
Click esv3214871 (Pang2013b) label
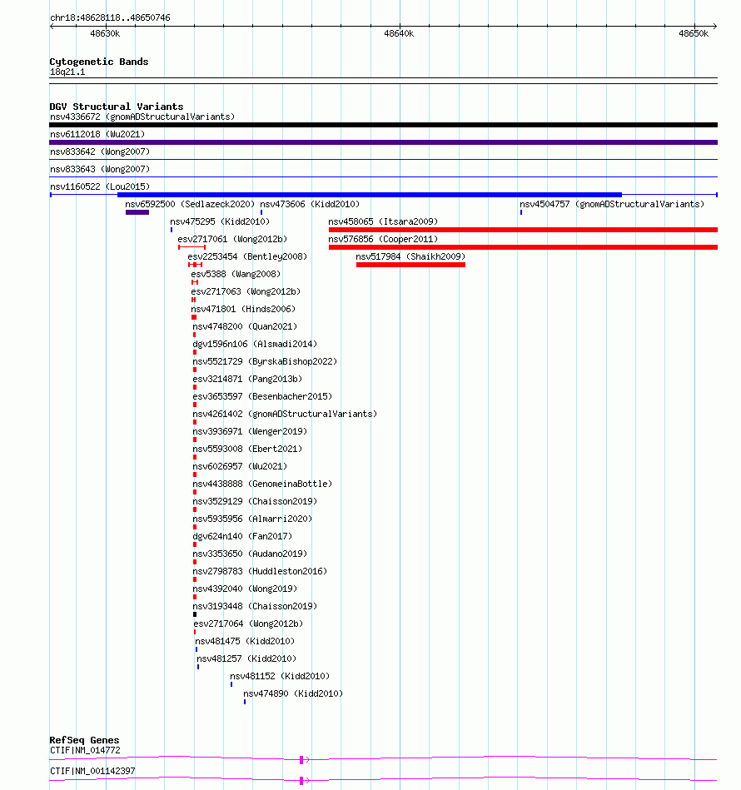click(x=247, y=379)
